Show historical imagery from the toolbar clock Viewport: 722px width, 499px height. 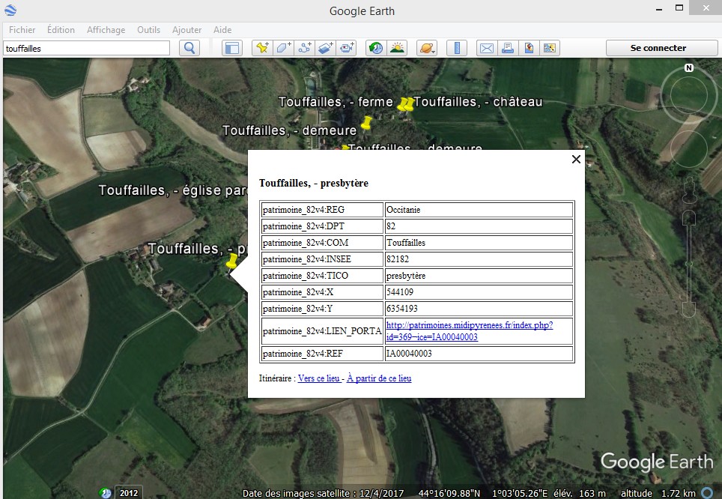376,48
